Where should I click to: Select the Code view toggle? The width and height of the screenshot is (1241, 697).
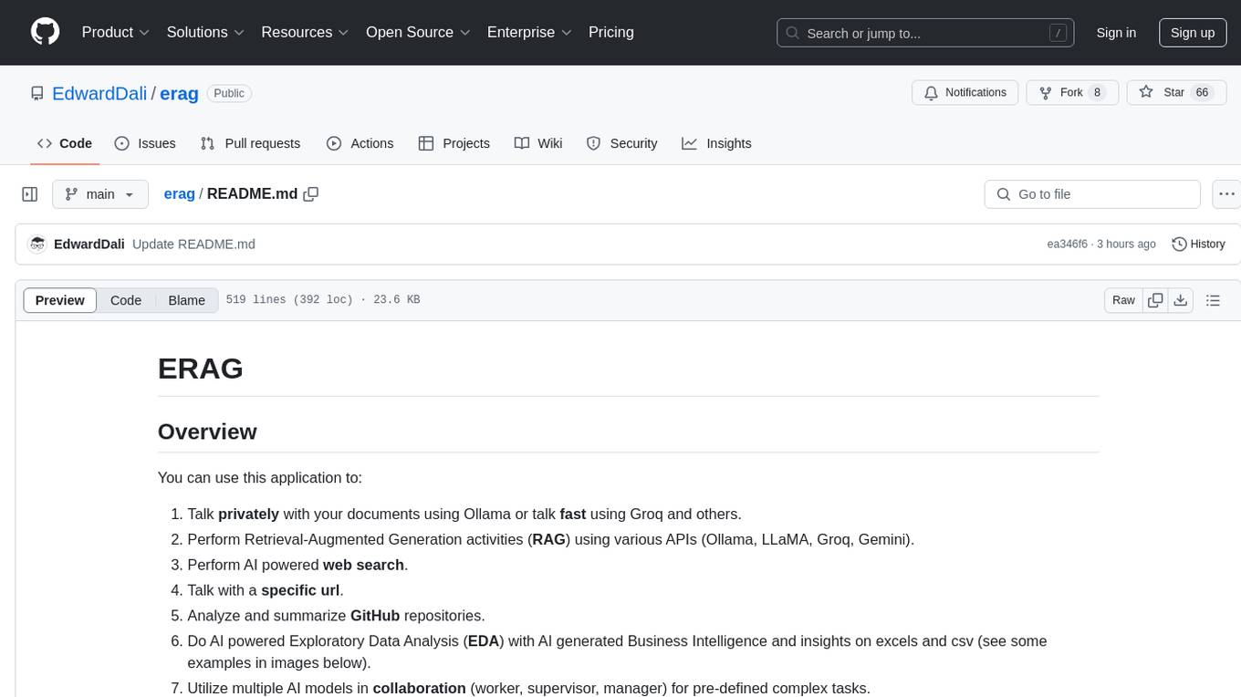click(126, 300)
